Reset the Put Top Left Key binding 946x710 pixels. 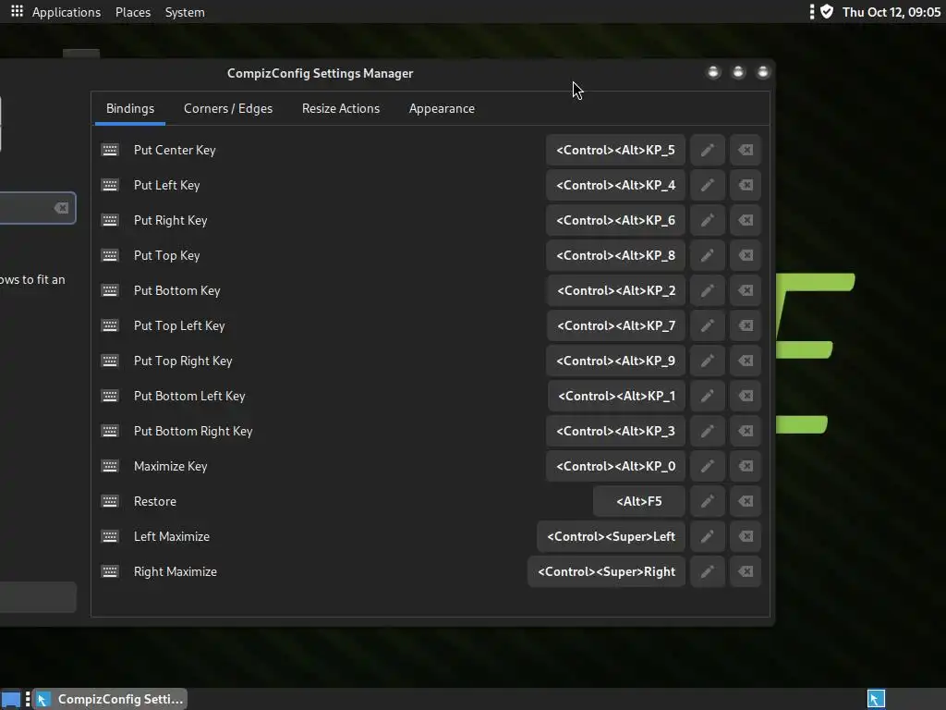pyautogui.click(x=746, y=325)
